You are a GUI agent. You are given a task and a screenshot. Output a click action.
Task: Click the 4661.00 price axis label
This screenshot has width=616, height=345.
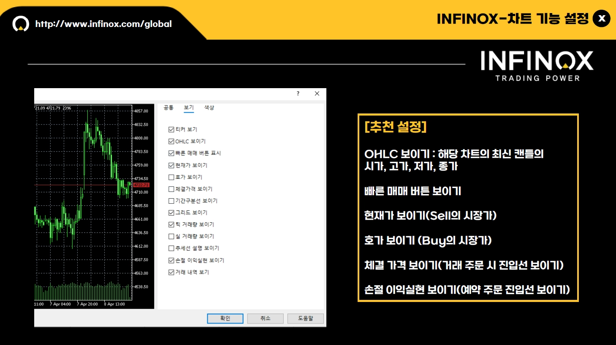coord(141,219)
